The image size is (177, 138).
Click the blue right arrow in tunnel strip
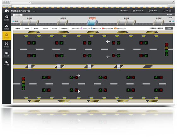point(173,21)
